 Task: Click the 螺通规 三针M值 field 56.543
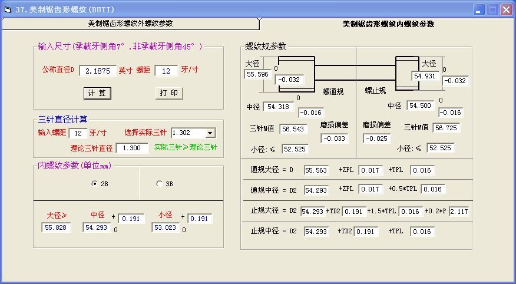point(293,129)
